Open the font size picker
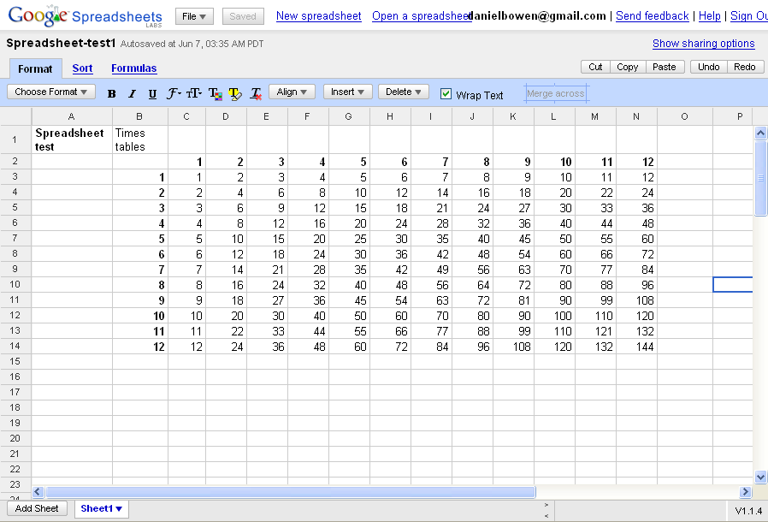The width and height of the screenshot is (768, 522). (x=194, y=94)
